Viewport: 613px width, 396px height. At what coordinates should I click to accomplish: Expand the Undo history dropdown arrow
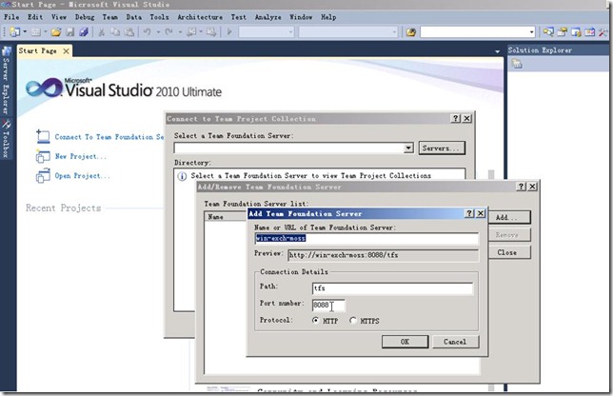158,32
